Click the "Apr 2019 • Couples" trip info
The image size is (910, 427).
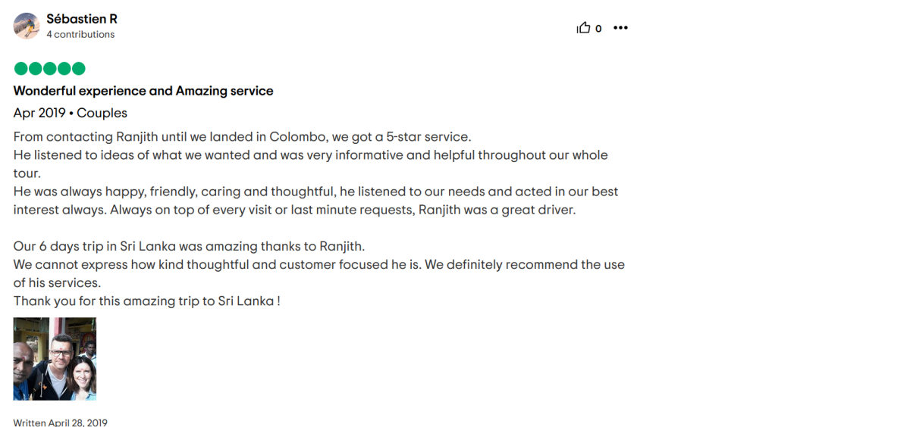pyautogui.click(x=71, y=114)
